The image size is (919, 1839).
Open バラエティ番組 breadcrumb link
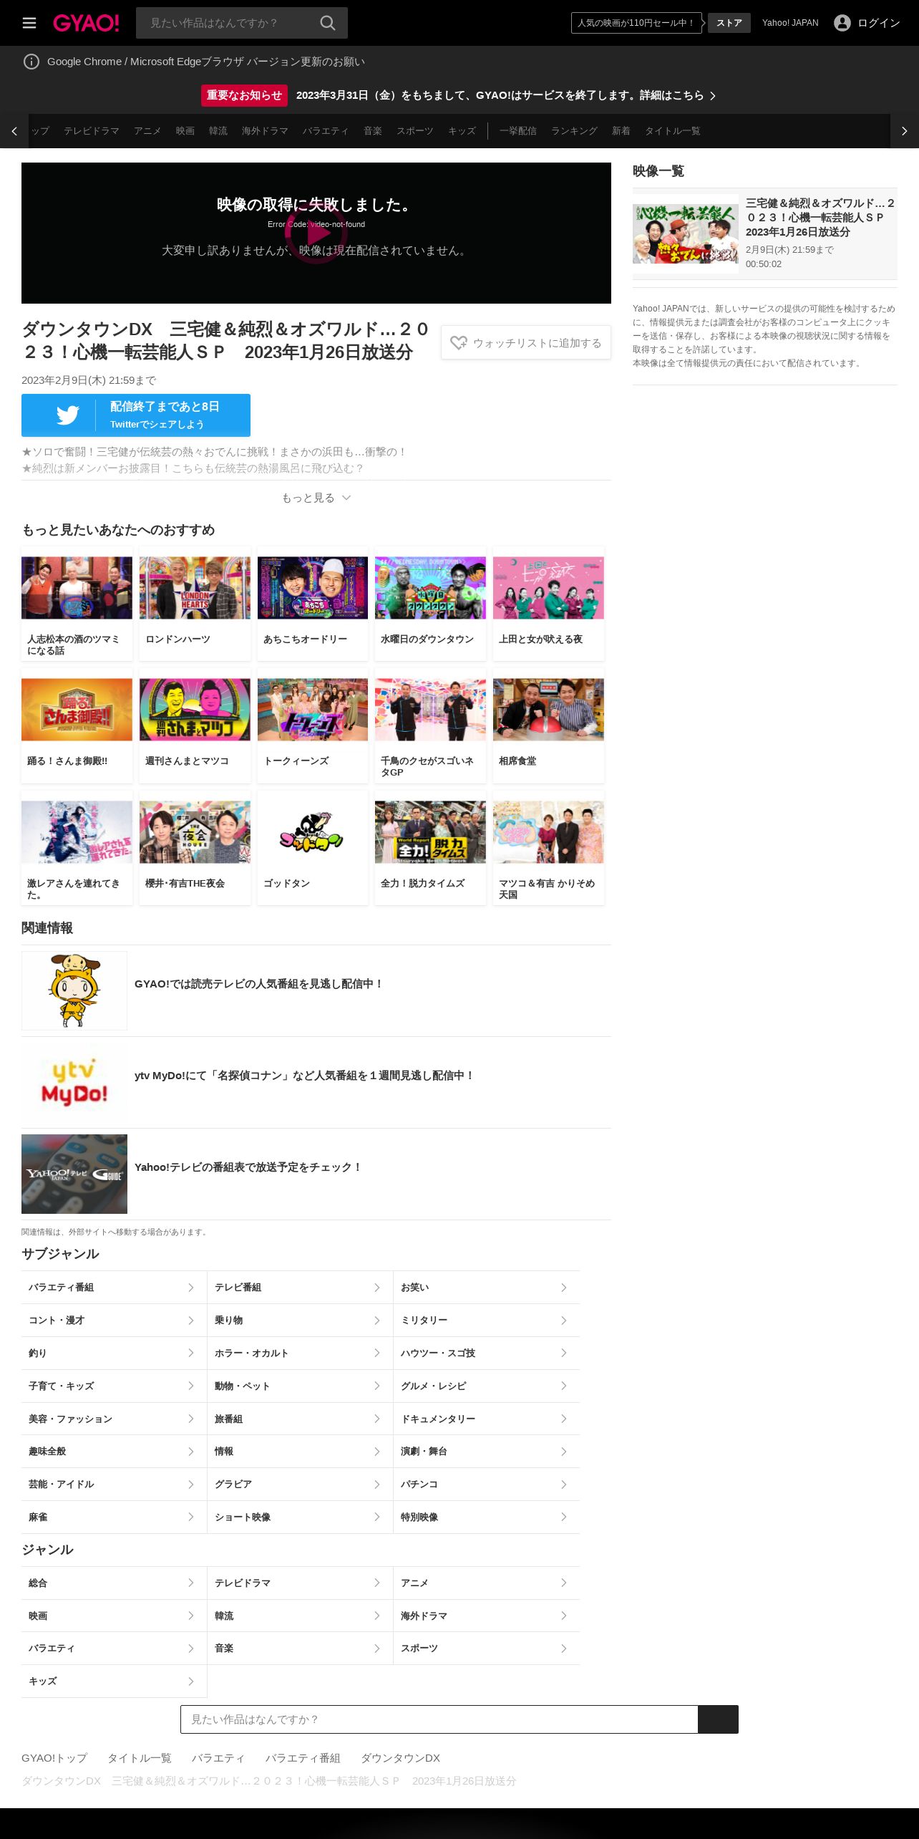click(x=303, y=1758)
